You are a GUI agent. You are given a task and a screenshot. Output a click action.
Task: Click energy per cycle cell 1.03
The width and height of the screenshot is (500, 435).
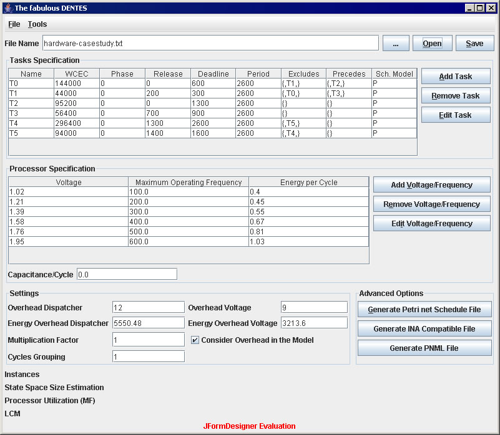[308, 241]
